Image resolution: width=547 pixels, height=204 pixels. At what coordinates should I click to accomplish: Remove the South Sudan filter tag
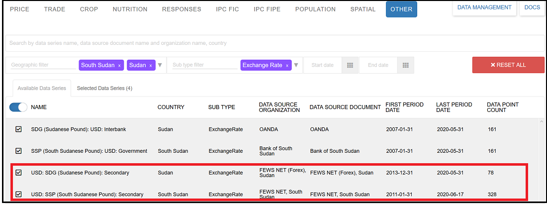tap(119, 66)
